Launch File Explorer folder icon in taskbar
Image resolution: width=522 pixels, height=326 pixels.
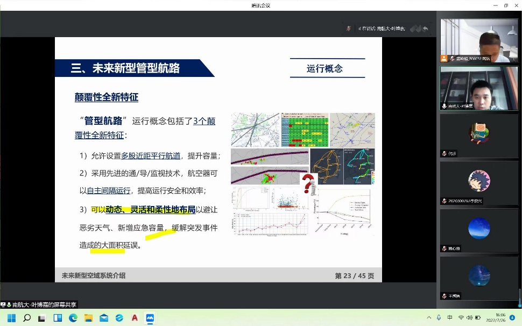coord(88,318)
